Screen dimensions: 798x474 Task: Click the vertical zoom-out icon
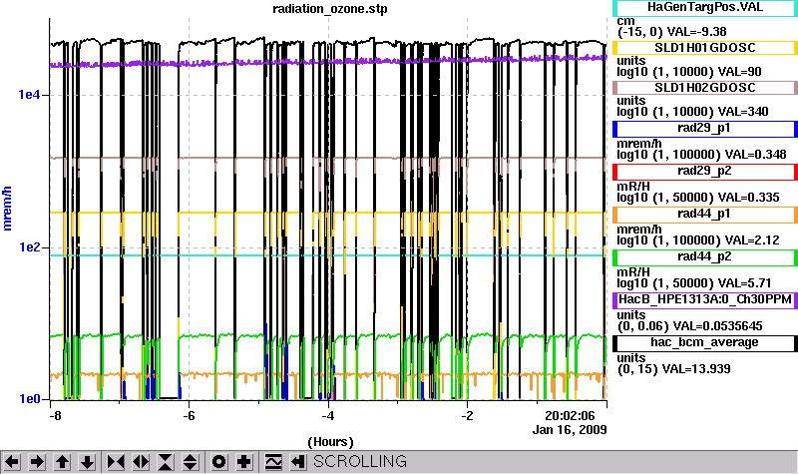(191, 462)
